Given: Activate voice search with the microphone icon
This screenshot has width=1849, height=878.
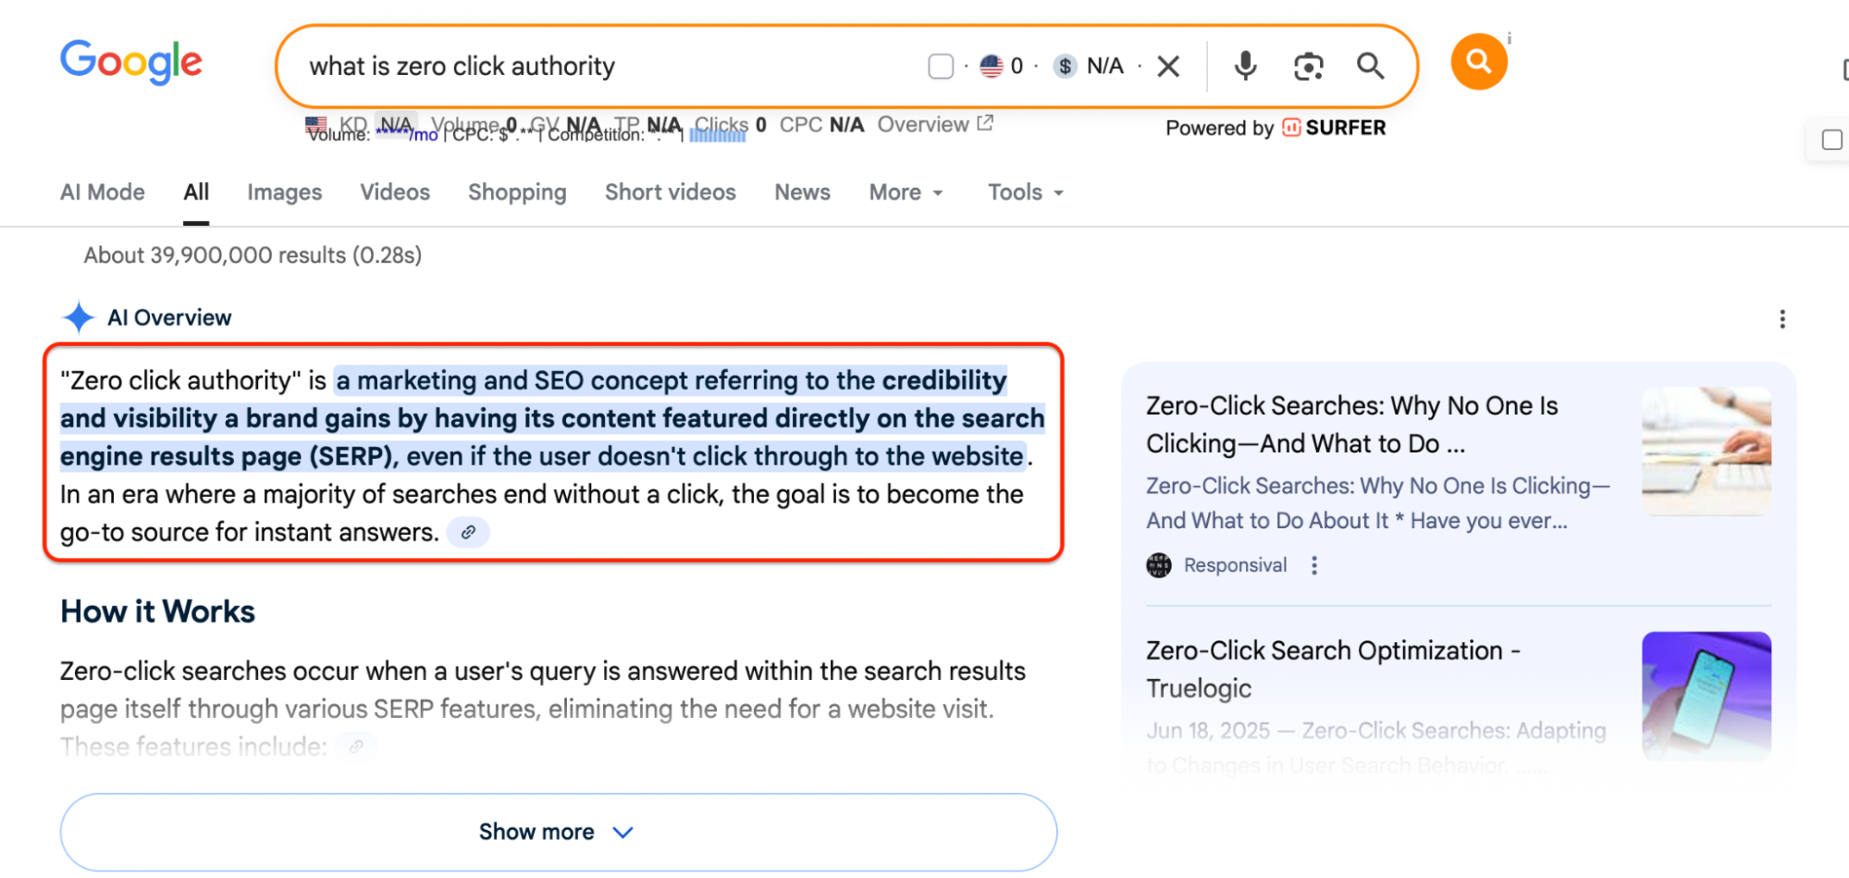Looking at the screenshot, I should click(1244, 66).
